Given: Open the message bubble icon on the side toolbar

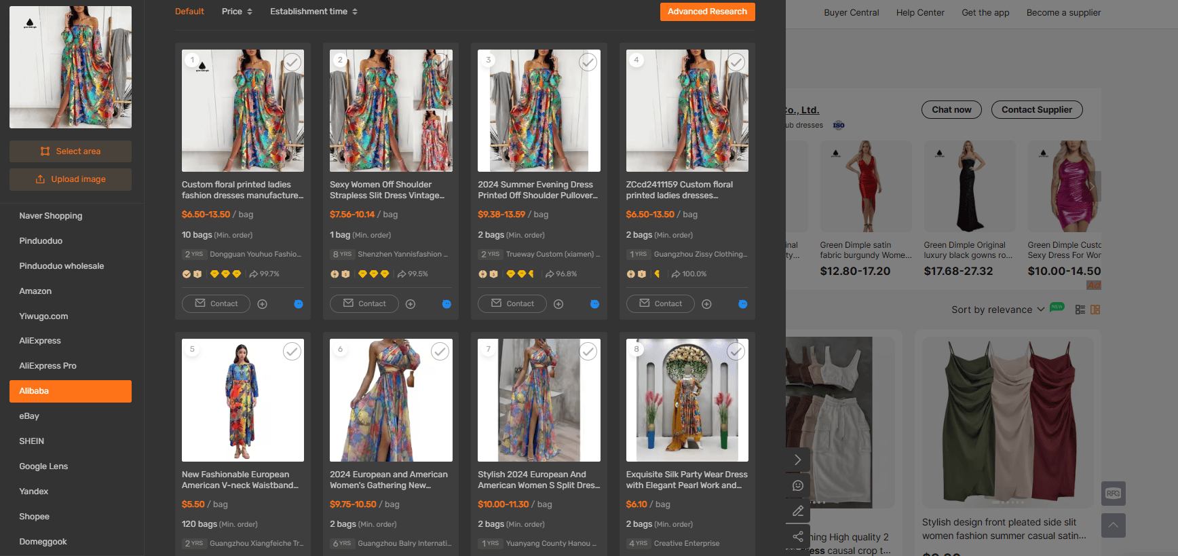Looking at the screenshot, I should point(798,485).
